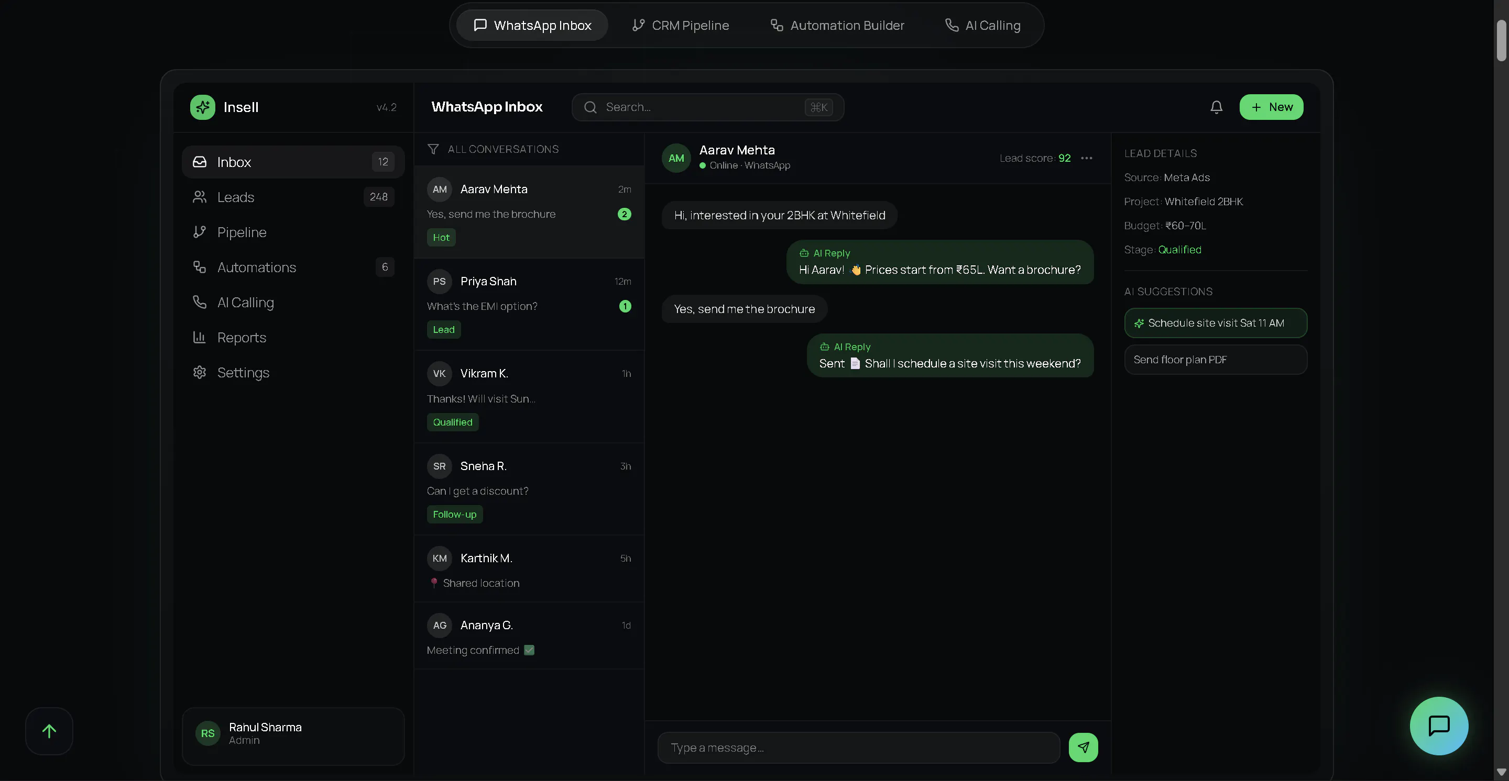Click the New button
1509x781 pixels.
[1271, 107]
